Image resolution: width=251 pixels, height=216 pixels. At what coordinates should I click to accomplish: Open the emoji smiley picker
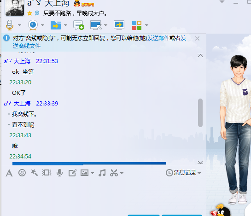point(22,173)
